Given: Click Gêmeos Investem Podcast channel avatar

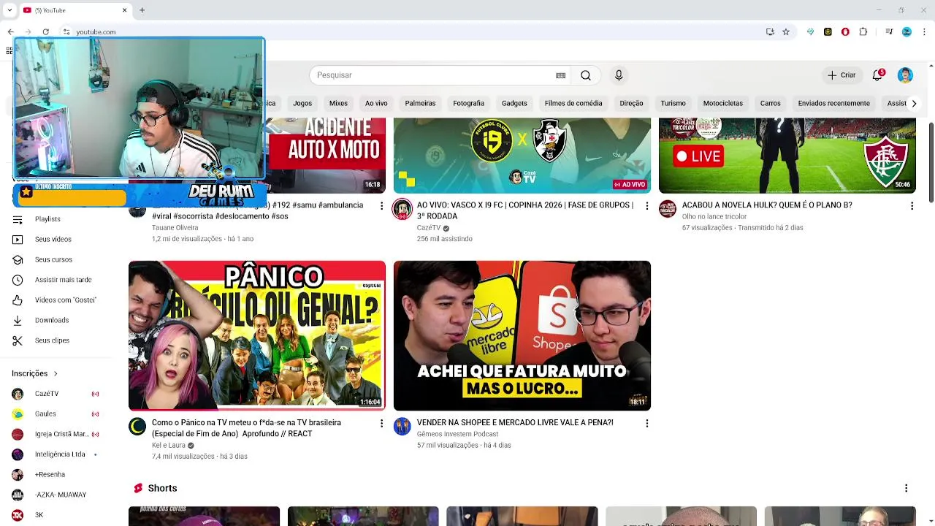Looking at the screenshot, I should pyautogui.click(x=402, y=427).
